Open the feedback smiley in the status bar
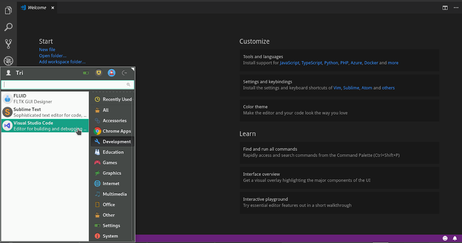This screenshot has height=243, width=462. (x=445, y=238)
